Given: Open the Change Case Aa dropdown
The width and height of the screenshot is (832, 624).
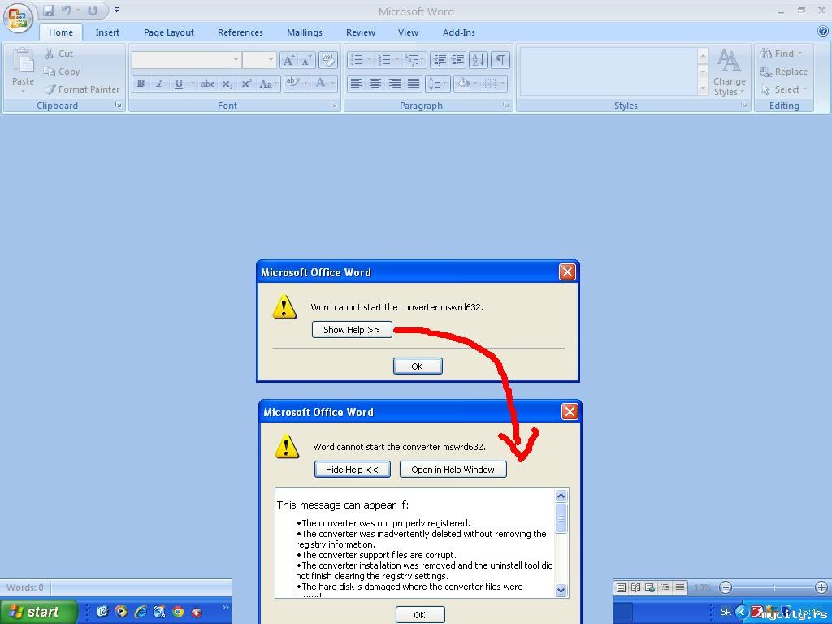Looking at the screenshot, I should point(268,84).
